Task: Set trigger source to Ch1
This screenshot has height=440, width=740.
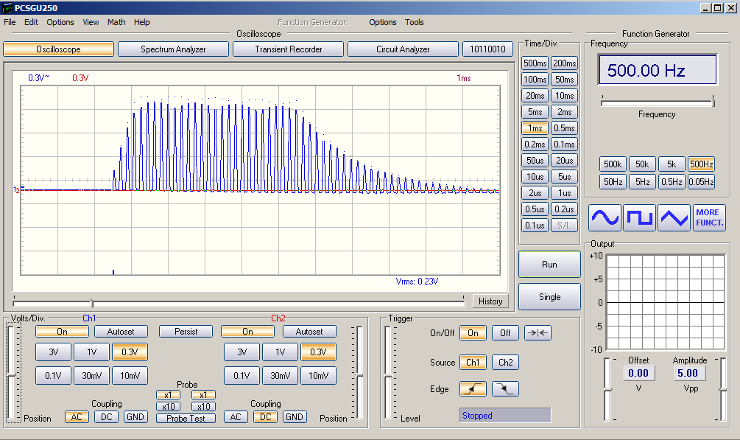Action: [473, 363]
